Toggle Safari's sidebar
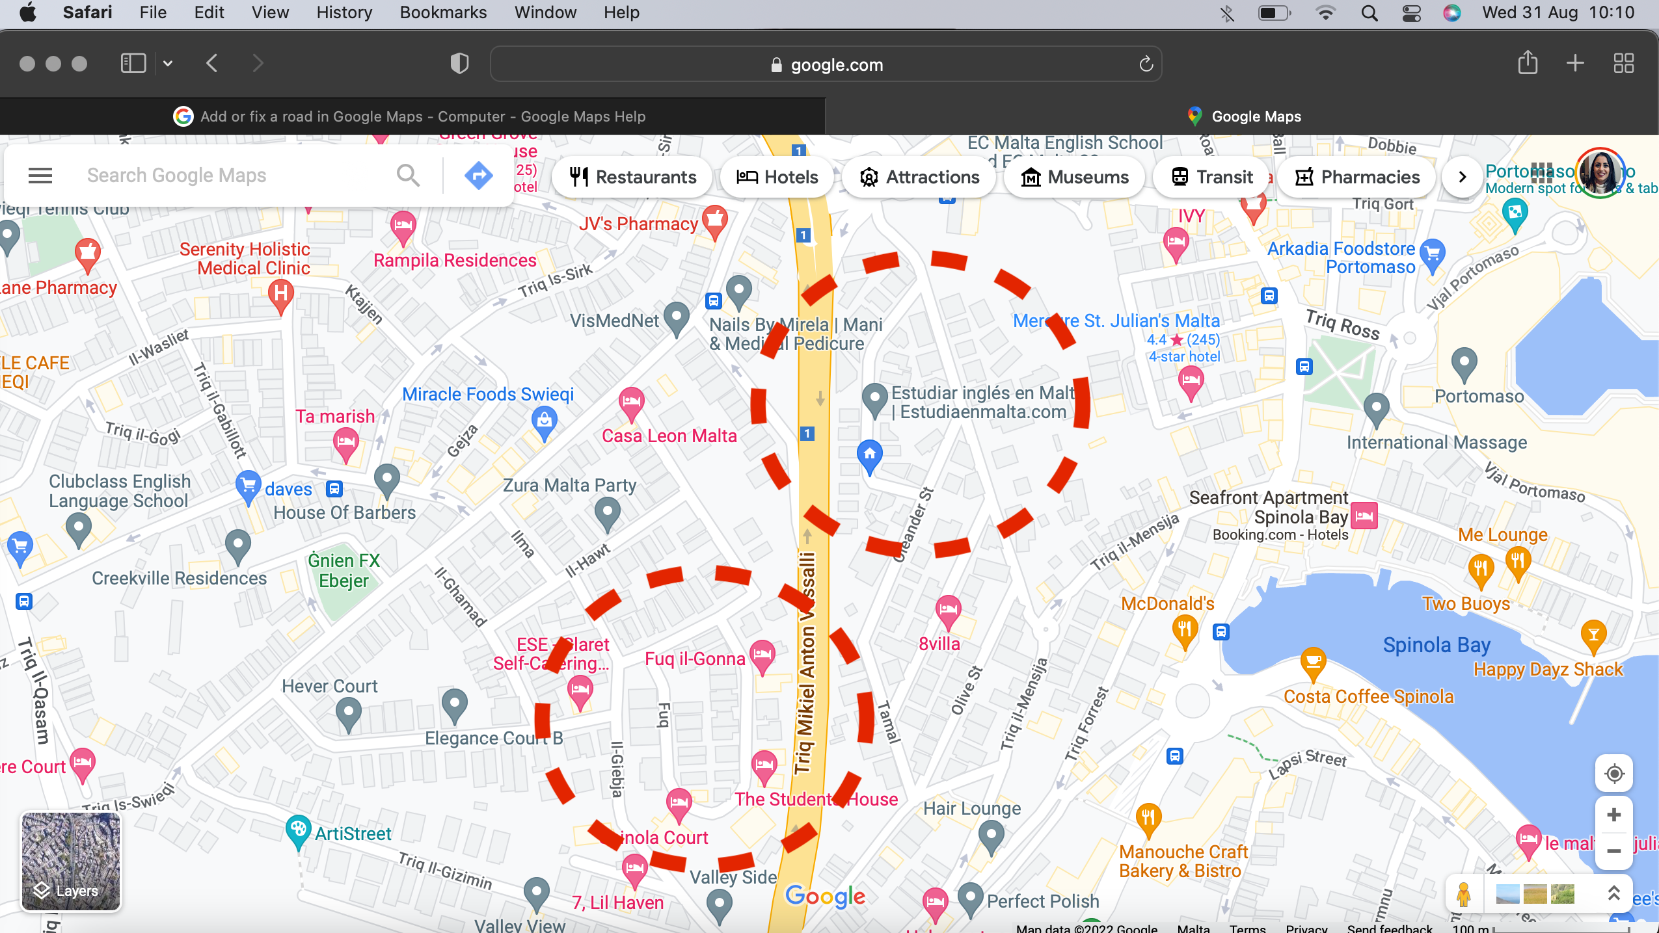1659x933 pixels. [x=133, y=63]
